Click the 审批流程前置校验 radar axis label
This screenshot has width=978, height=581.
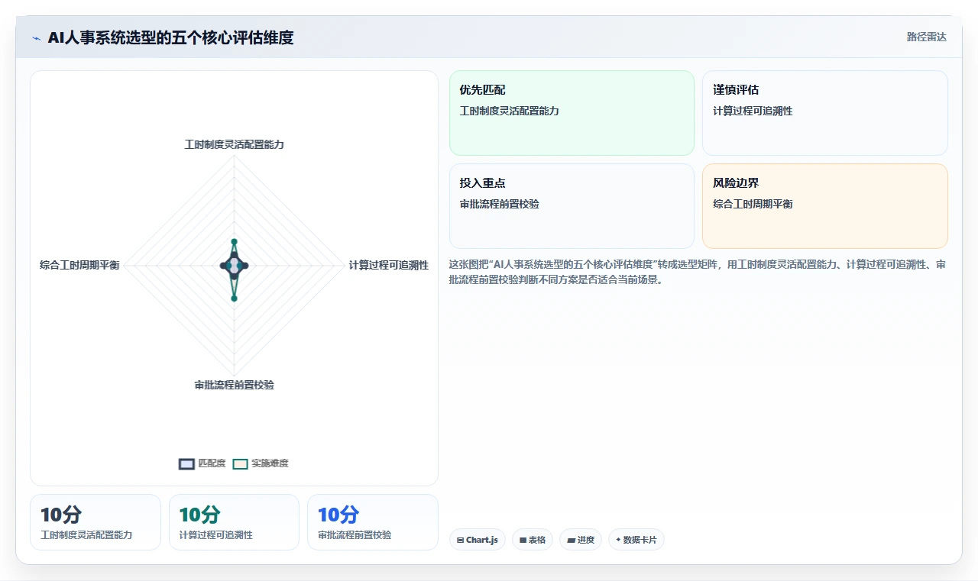pyautogui.click(x=234, y=385)
